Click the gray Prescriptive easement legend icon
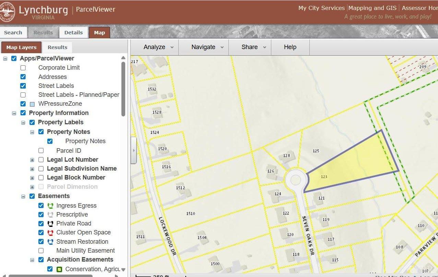Screen dimensions: 438x277 point(50,215)
